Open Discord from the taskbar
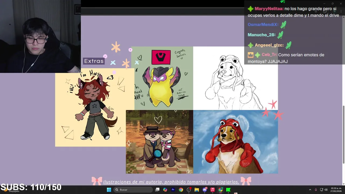345x194 pixels. pos(205,190)
